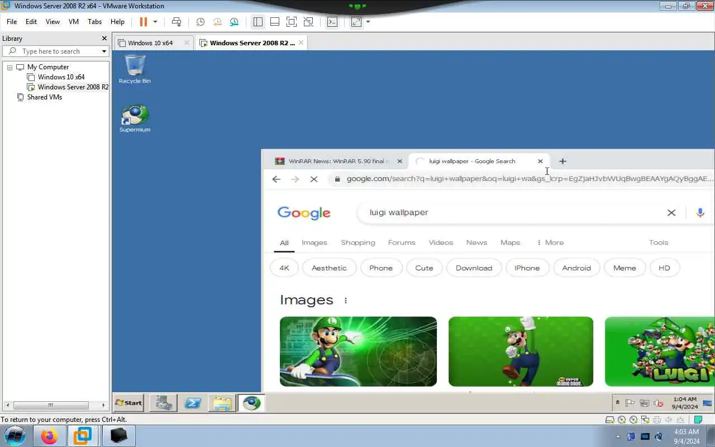The height and width of the screenshot is (447, 715).
Task: Open the Edit menu
Action: [31, 22]
